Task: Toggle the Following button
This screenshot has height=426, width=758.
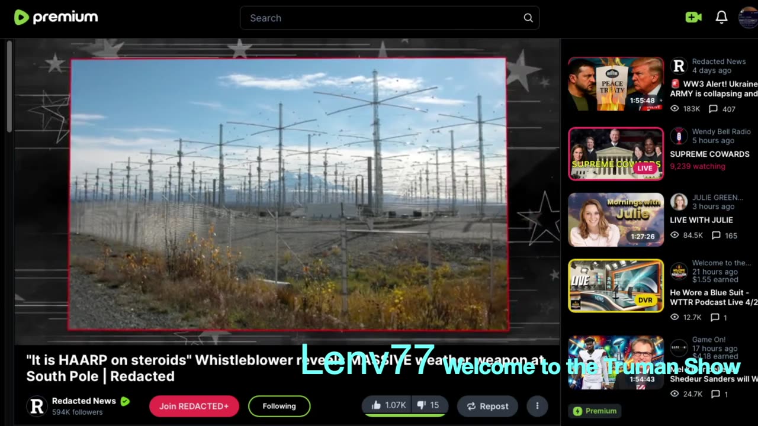Action: [280, 406]
